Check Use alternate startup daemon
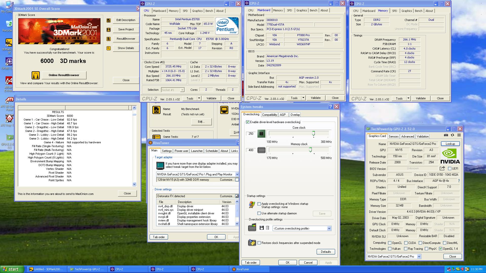Image resolution: width=486 pixels, height=273 pixels. click(259, 213)
